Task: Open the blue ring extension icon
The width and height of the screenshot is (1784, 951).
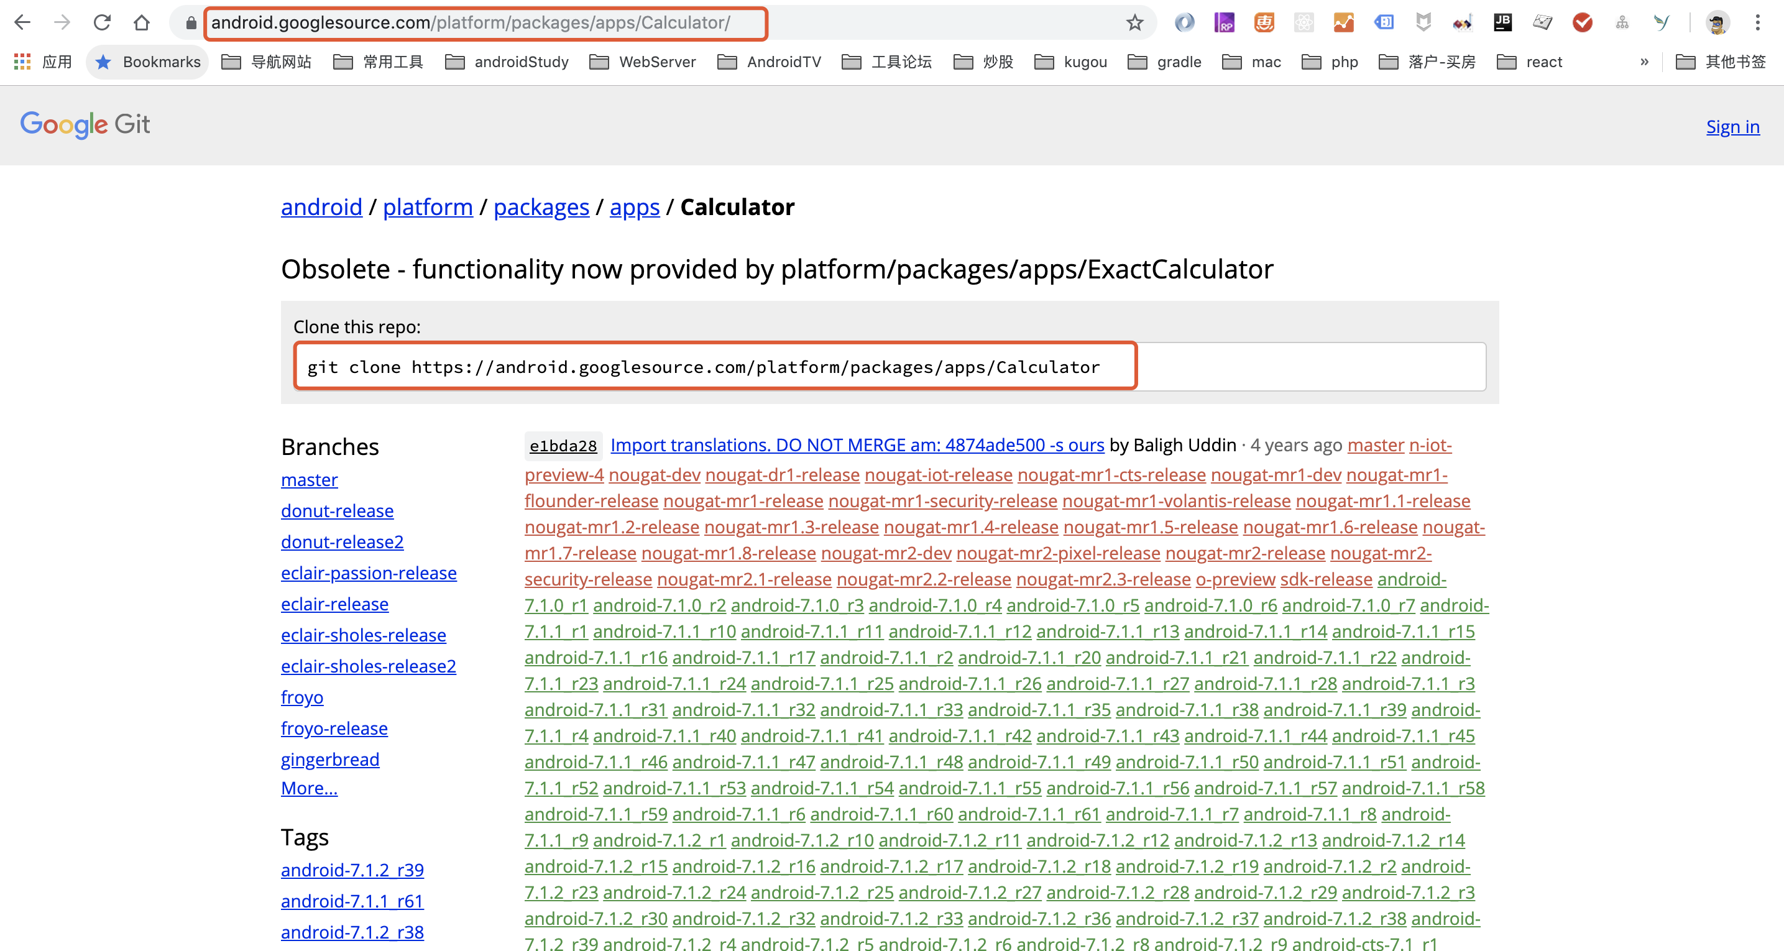Action: (1184, 23)
